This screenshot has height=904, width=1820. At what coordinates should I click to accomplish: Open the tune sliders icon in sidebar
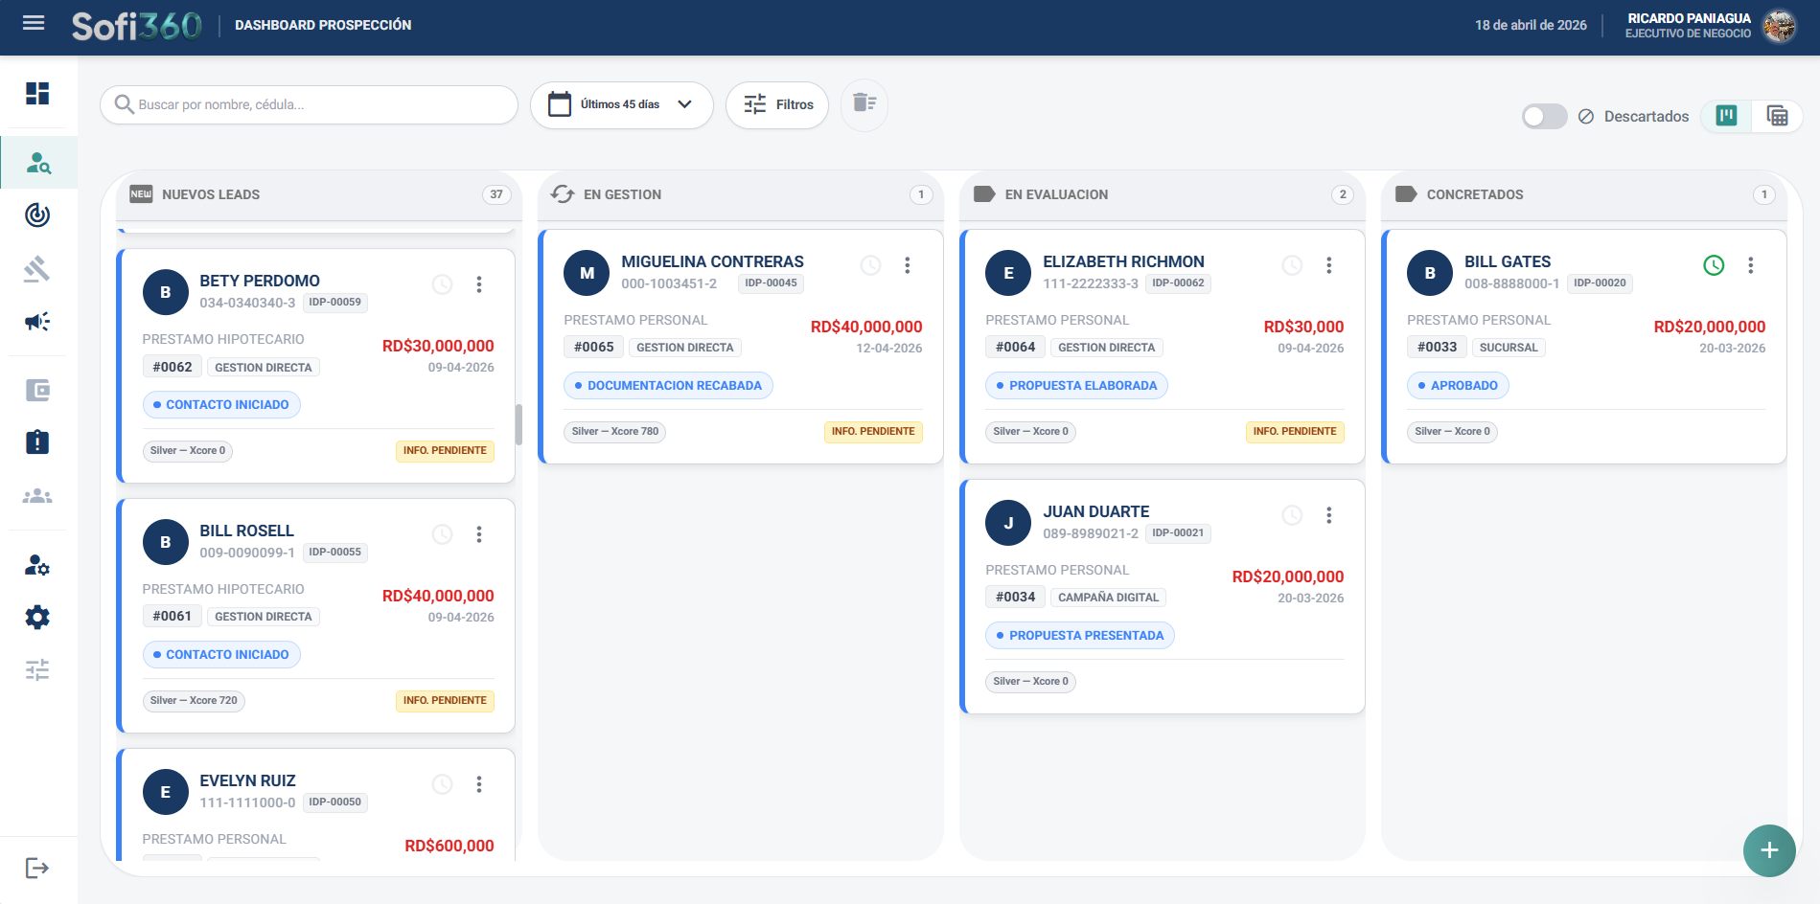coord(37,669)
